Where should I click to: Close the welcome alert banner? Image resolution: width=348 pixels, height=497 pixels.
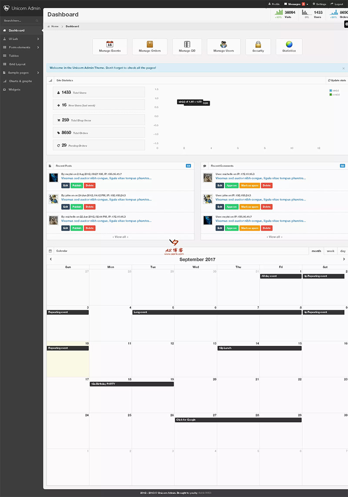click(344, 68)
